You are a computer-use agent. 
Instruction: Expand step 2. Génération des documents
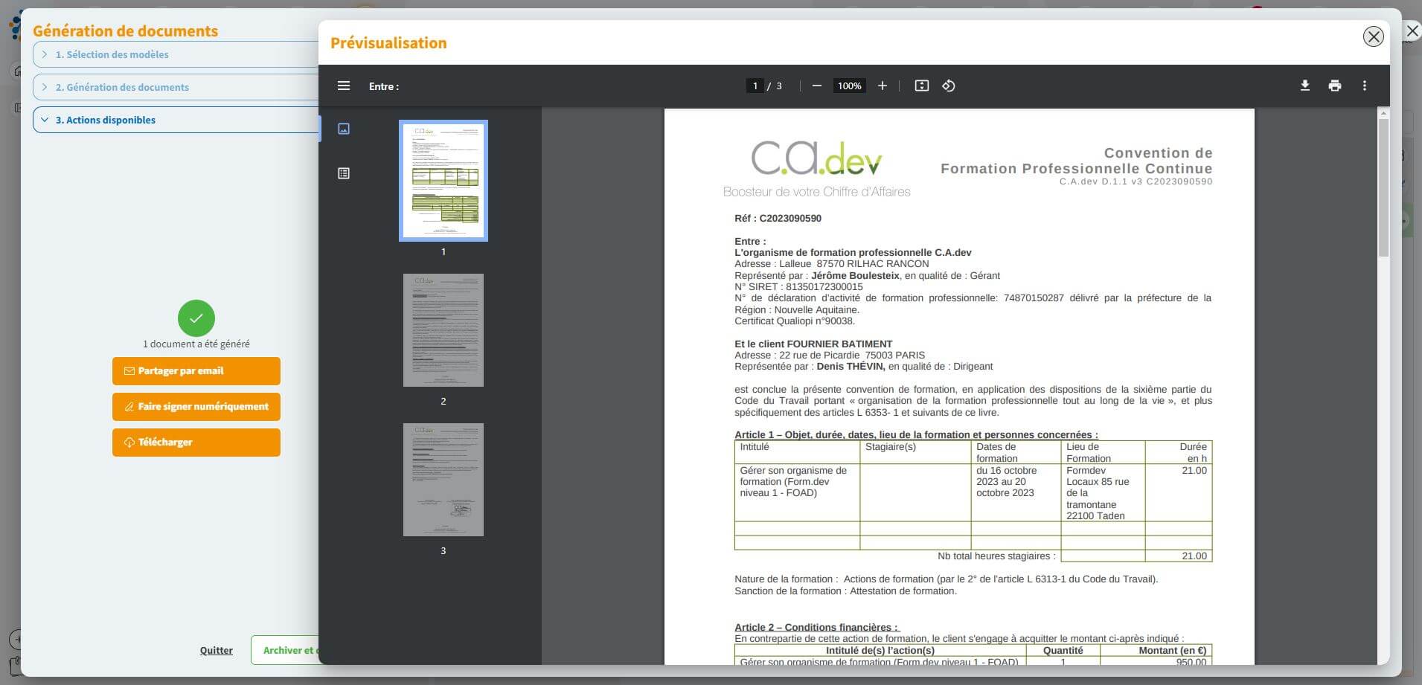[176, 87]
